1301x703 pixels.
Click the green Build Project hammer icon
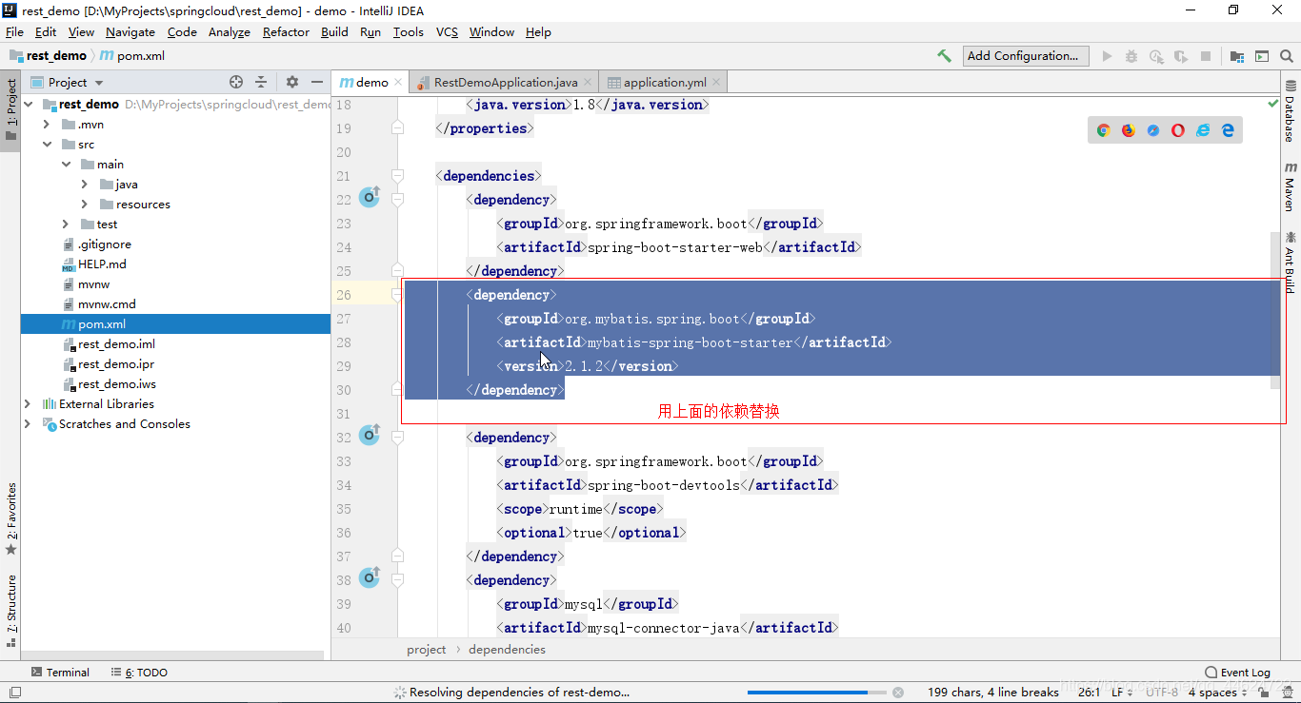tap(944, 55)
